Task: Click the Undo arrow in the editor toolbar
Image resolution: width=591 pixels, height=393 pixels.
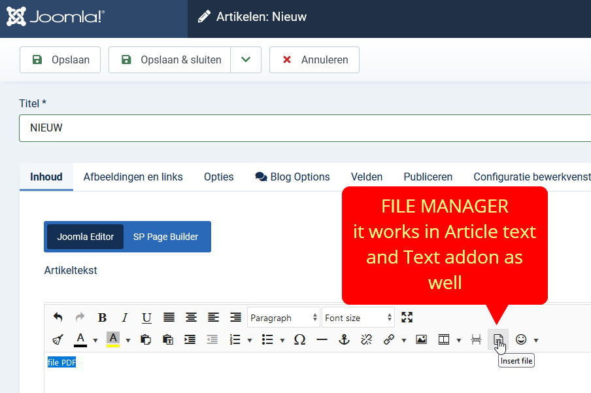Action: coord(58,318)
